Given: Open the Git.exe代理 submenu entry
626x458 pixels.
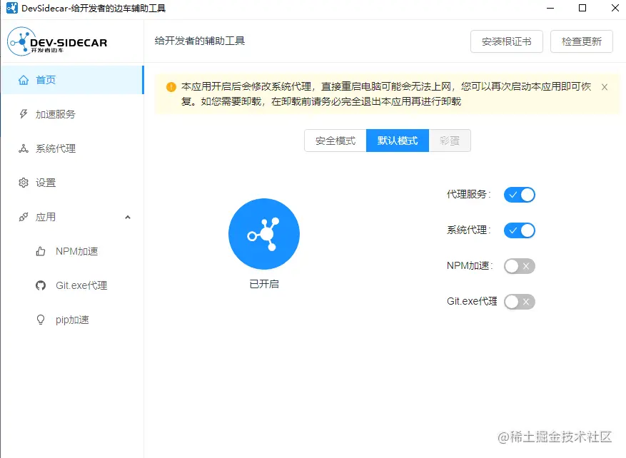Looking at the screenshot, I should tap(72, 285).
